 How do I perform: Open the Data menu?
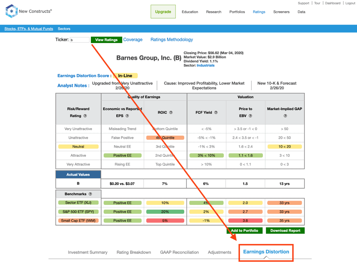(301, 12)
